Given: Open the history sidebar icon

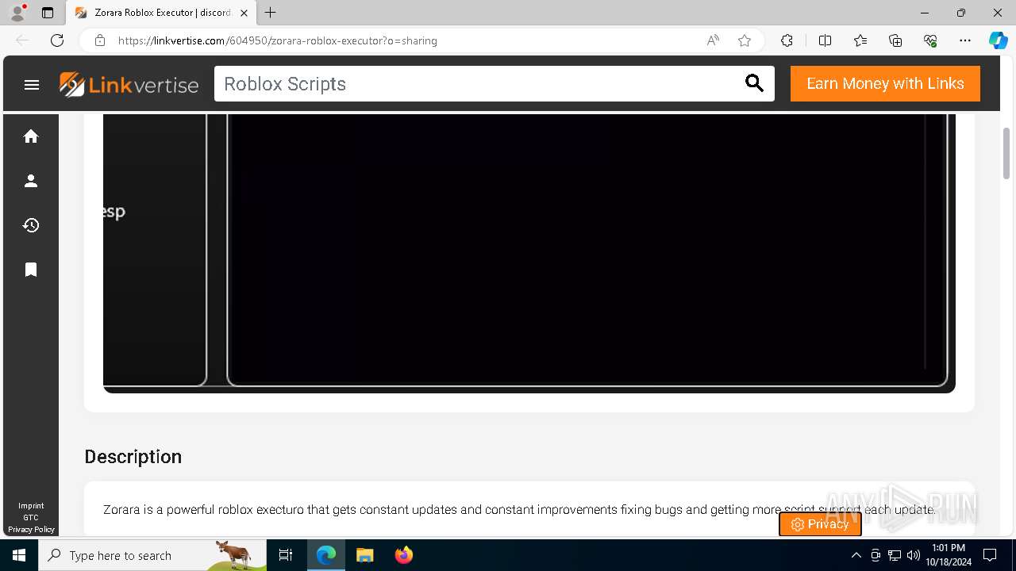Looking at the screenshot, I should click(x=31, y=225).
